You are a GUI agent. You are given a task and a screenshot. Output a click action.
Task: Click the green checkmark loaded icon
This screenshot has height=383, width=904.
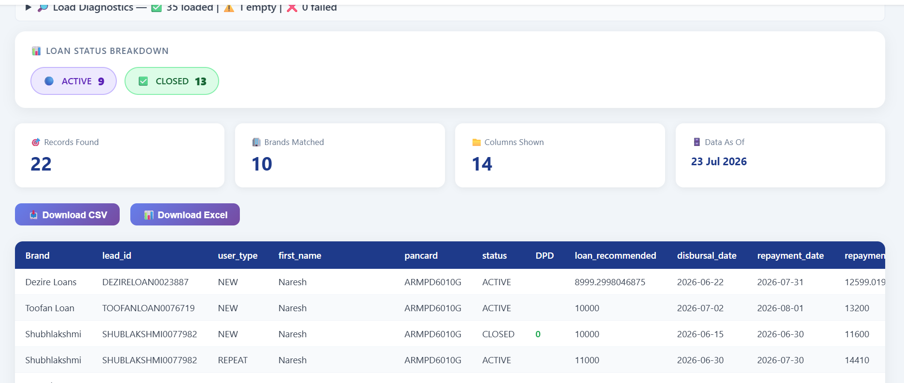pyautogui.click(x=156, y=8)
